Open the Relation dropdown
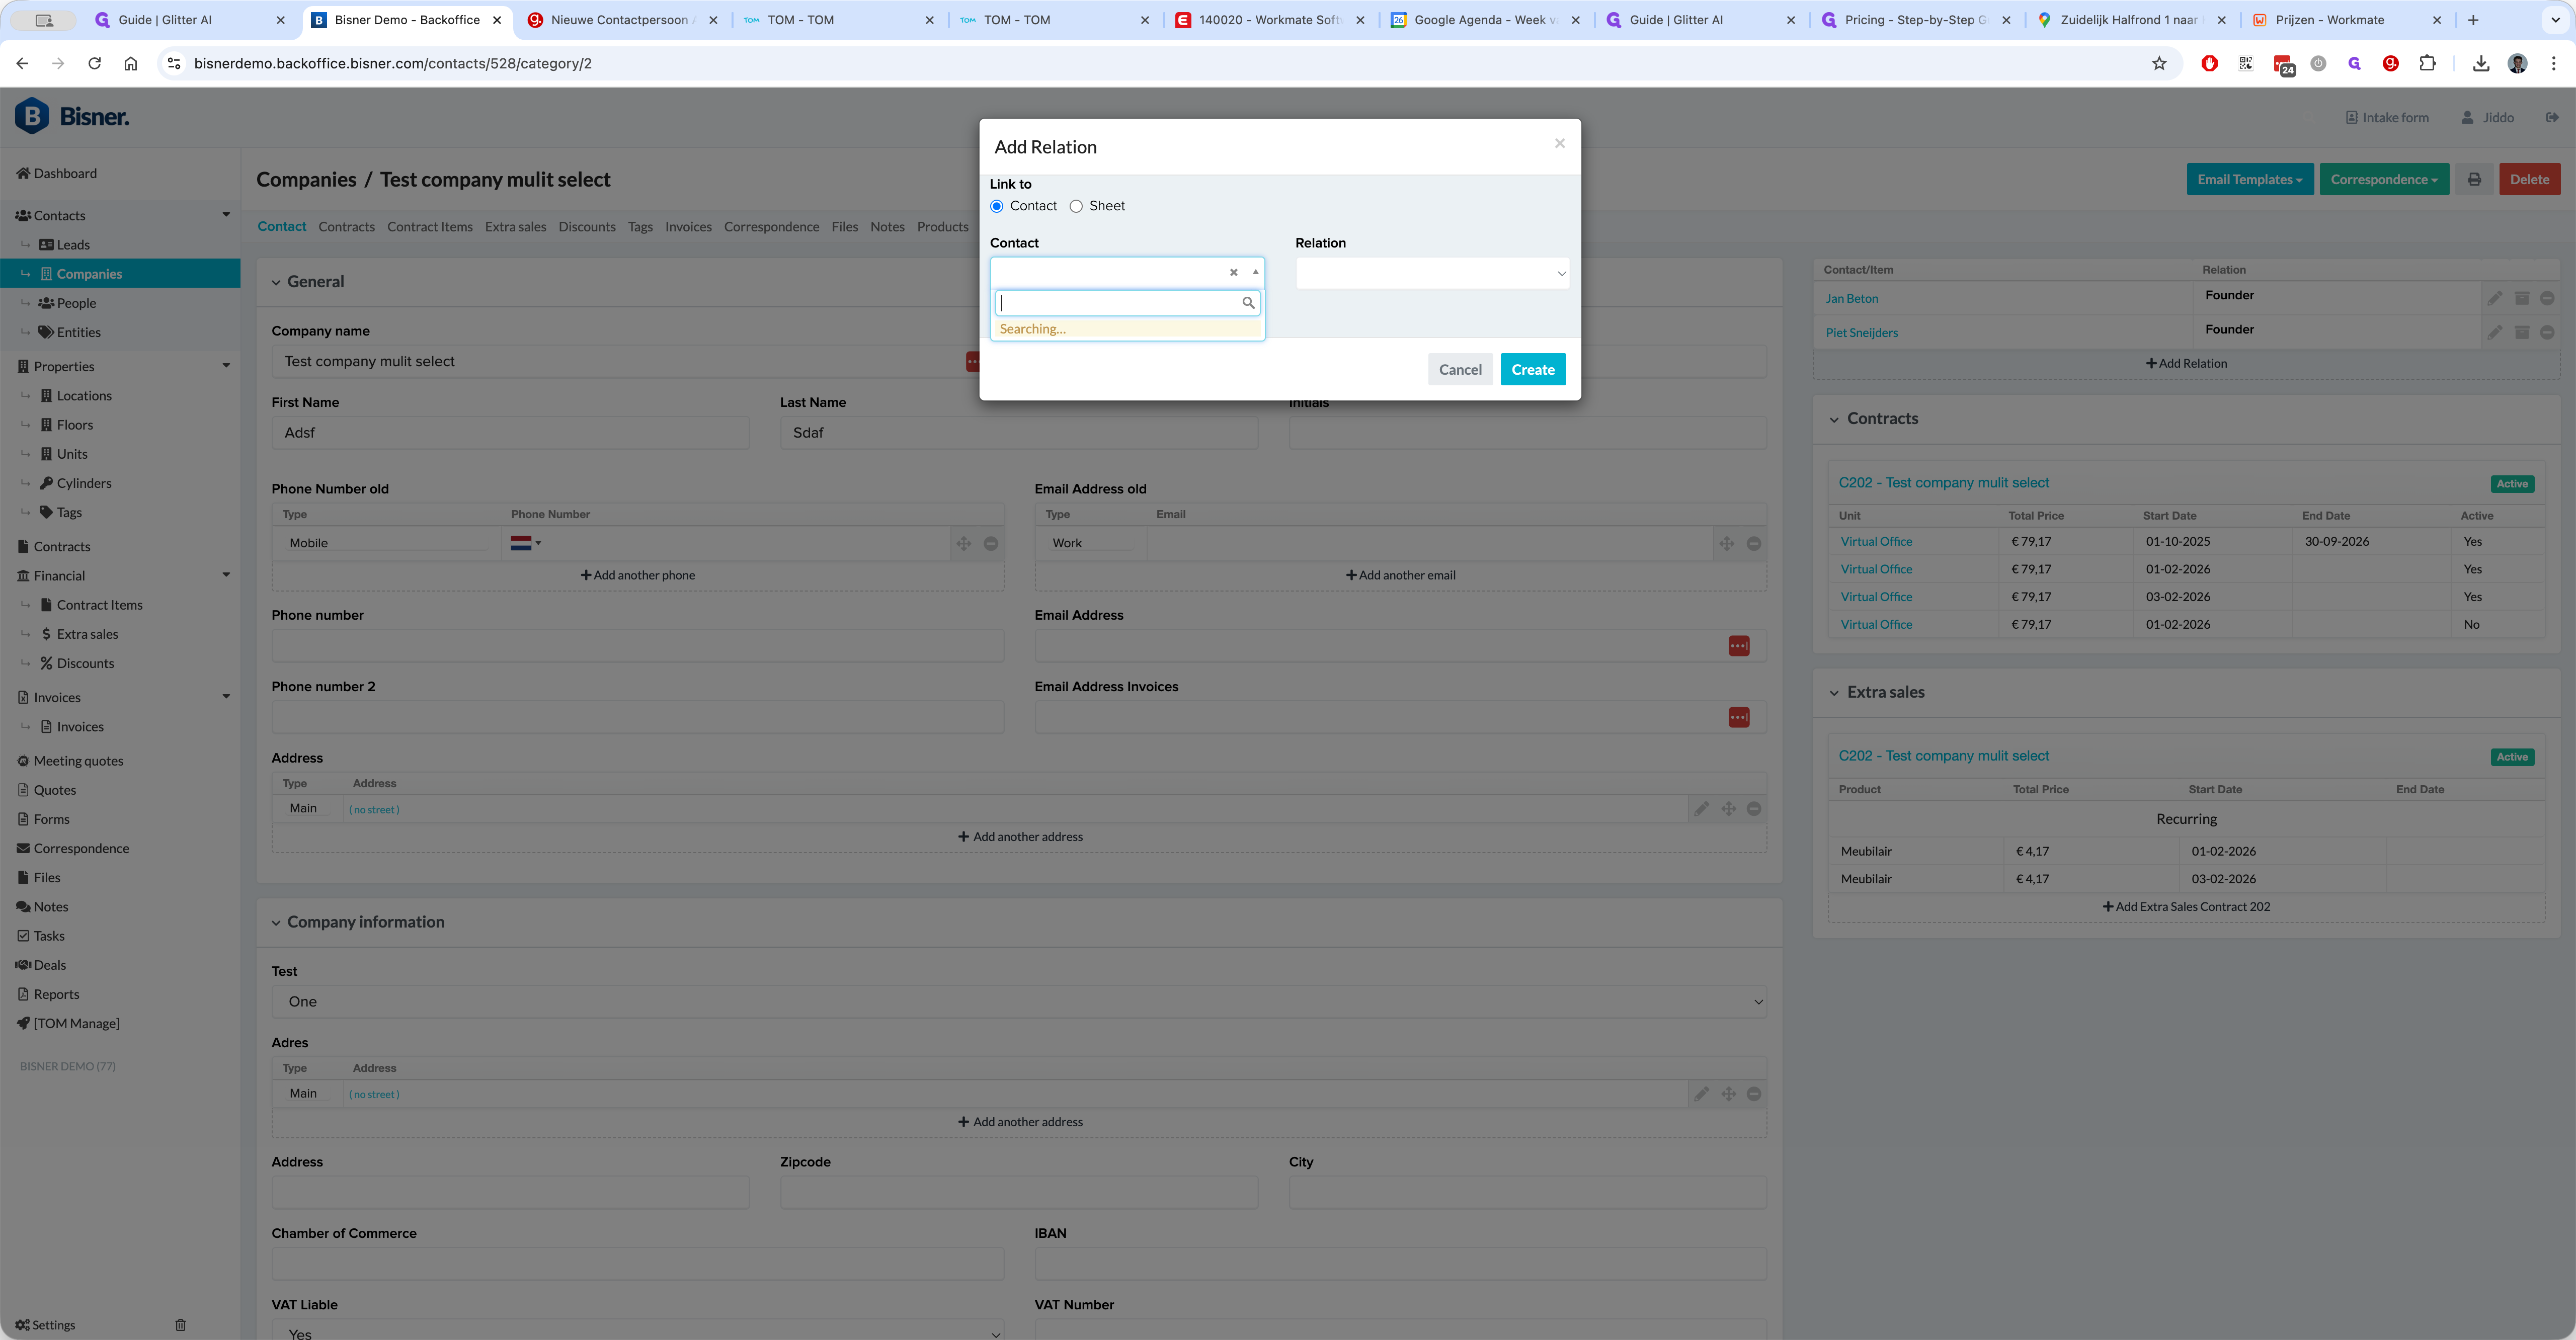 click(1432, 273)
